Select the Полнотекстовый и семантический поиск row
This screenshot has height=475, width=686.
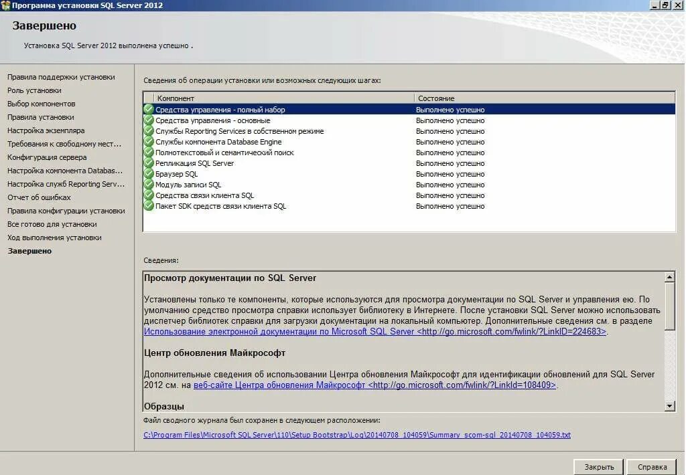tap(409, 153)
